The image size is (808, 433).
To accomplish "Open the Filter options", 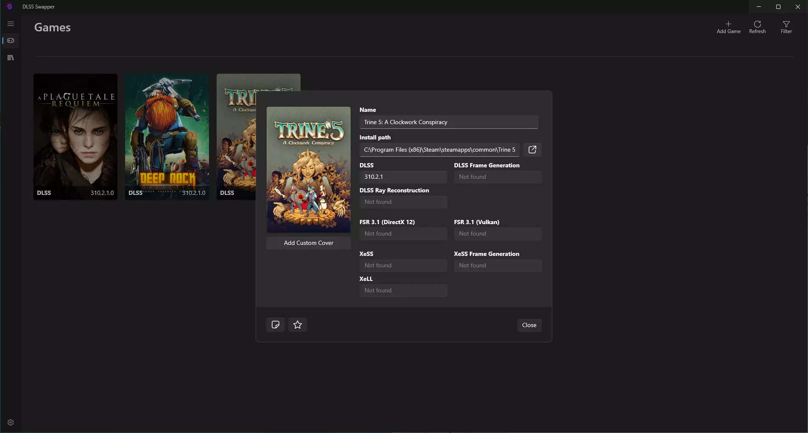I will [786, 27].
